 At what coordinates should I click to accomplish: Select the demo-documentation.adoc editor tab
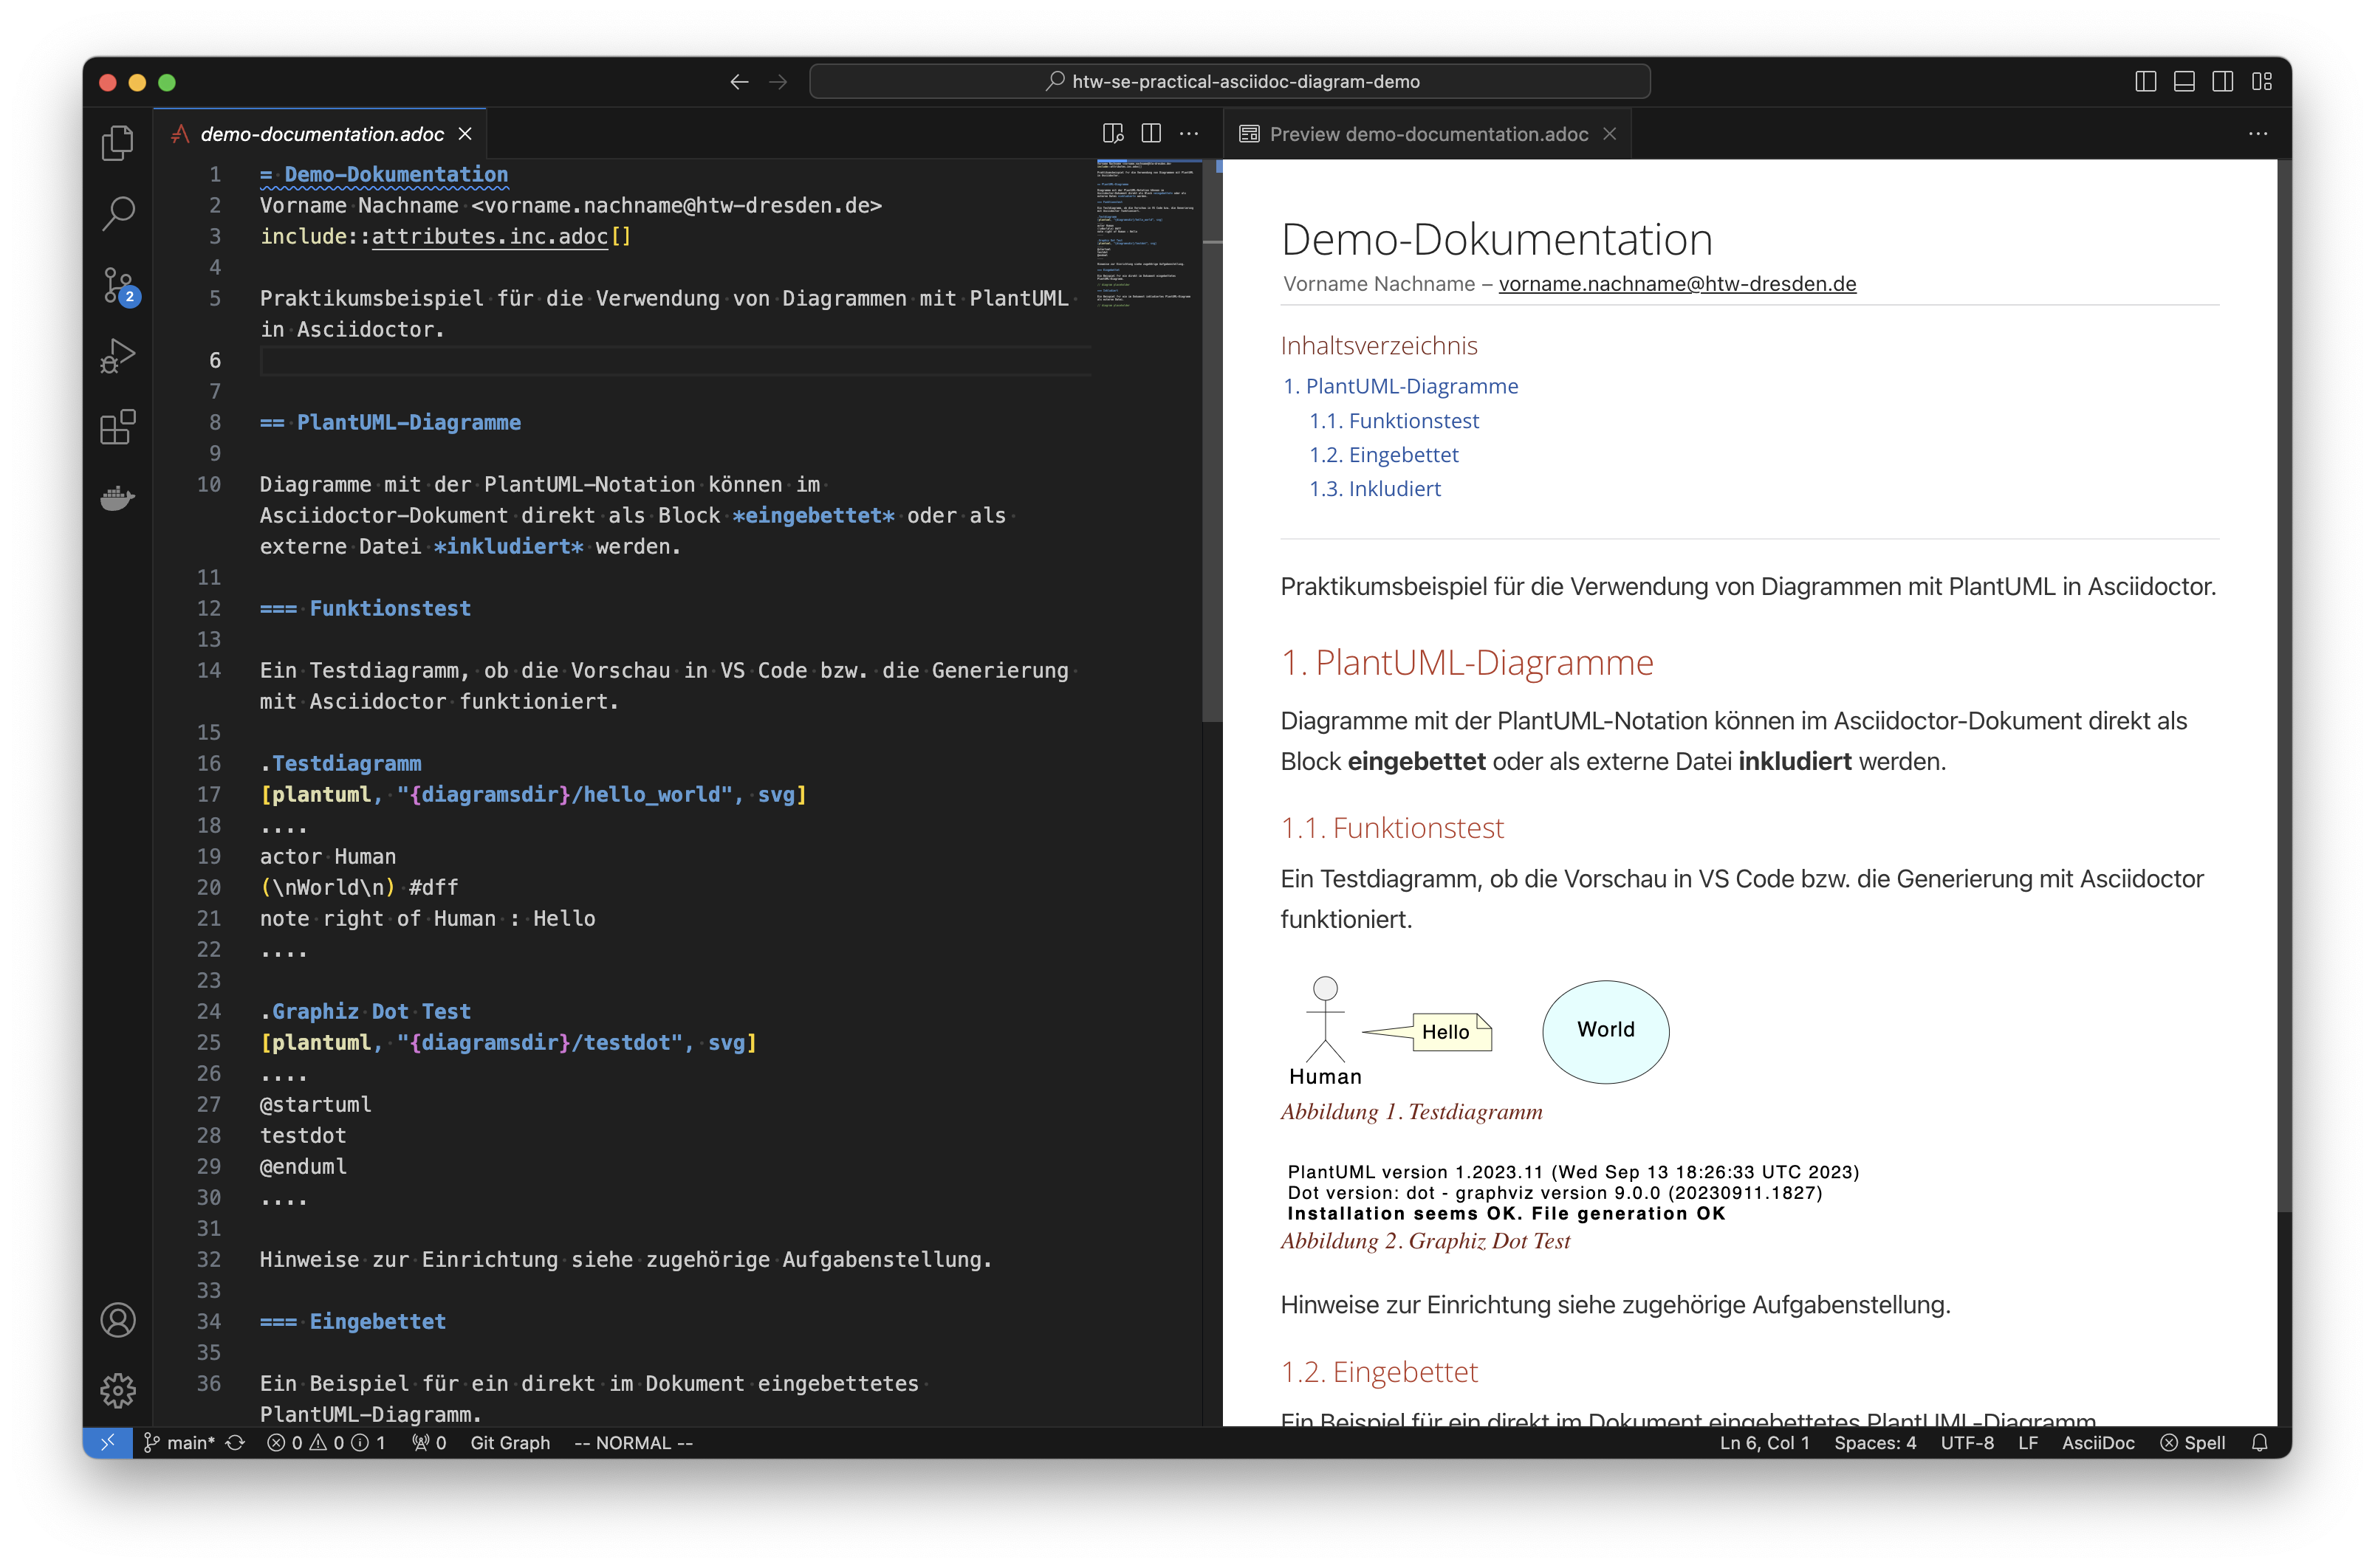pos(321,134)
